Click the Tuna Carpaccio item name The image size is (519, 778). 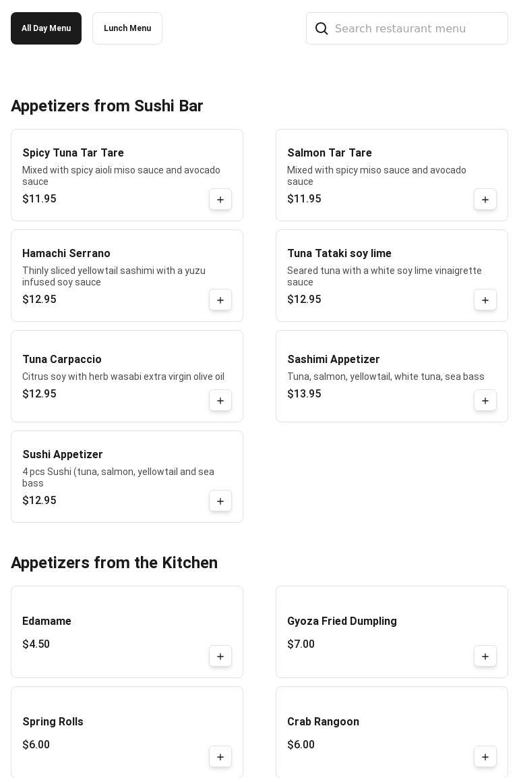click(62, 360)
